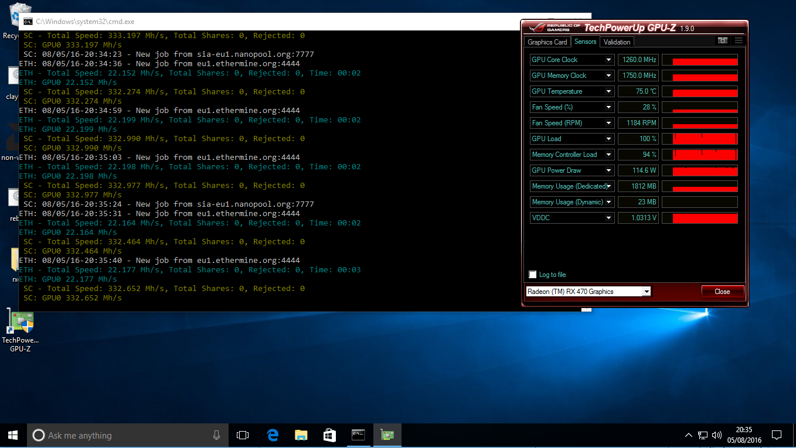Open the GPU Core Clock sensor dropdown
Screen dimensions: 796x448
(609, 60)
